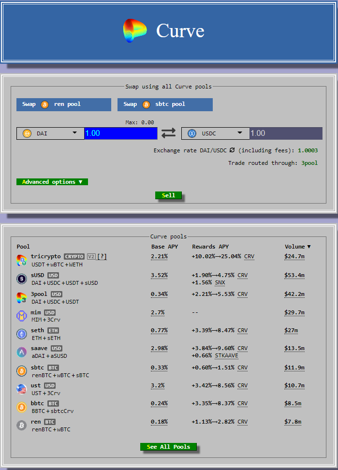The height and width of the screenshot is (470, 338).
Task: Click the DAI amount input field
Action: 121,133
